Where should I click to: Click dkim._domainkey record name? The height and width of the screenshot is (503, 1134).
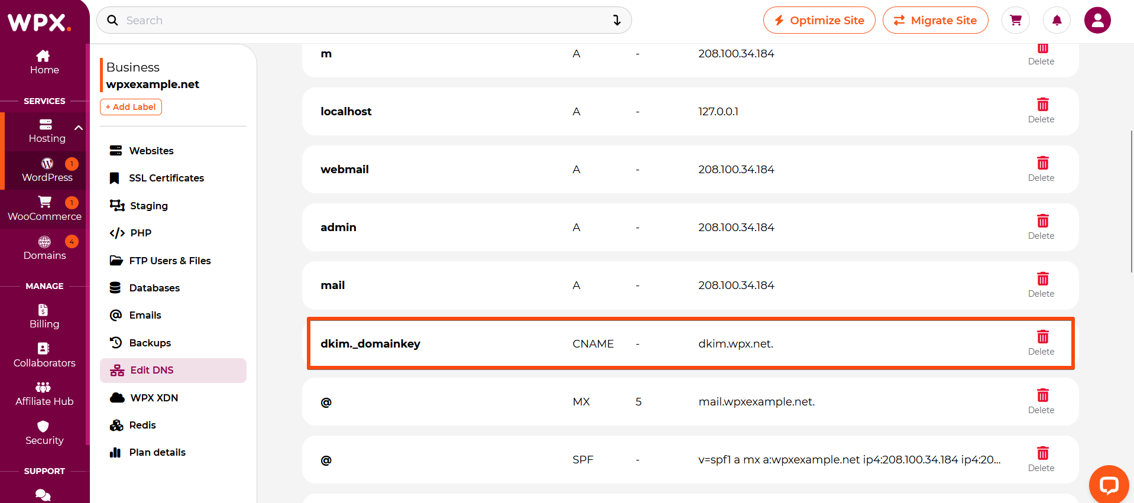370,343
